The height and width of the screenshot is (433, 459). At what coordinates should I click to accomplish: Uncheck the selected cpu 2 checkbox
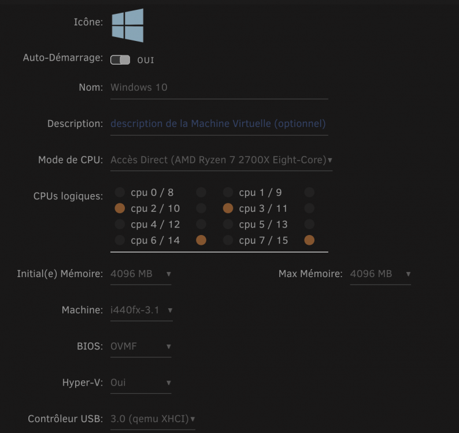(120, 208)
